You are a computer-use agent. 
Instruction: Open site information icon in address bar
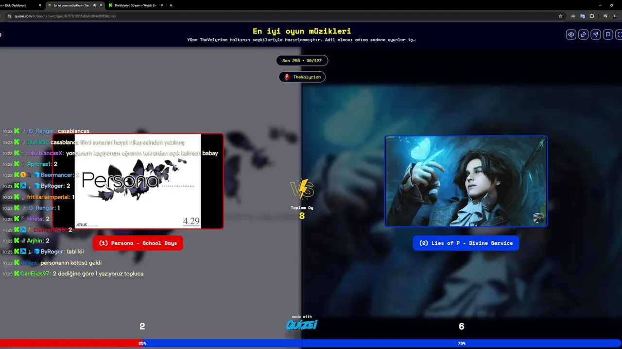click(9, 16)
